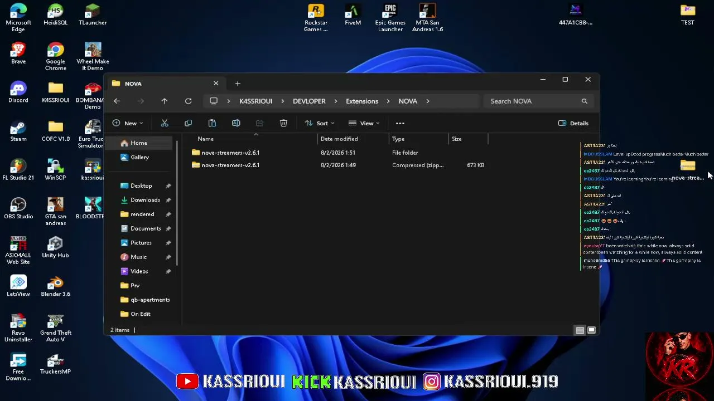The height and width of the screenshot is (401, 714).
Task: Open Epic Games Launcher icon
Action: point(390,19)
